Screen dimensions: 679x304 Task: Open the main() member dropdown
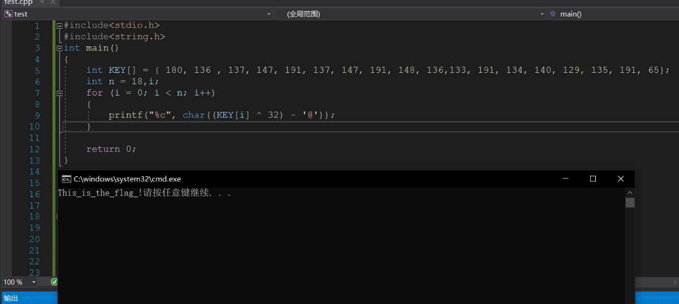click(613, 14)
